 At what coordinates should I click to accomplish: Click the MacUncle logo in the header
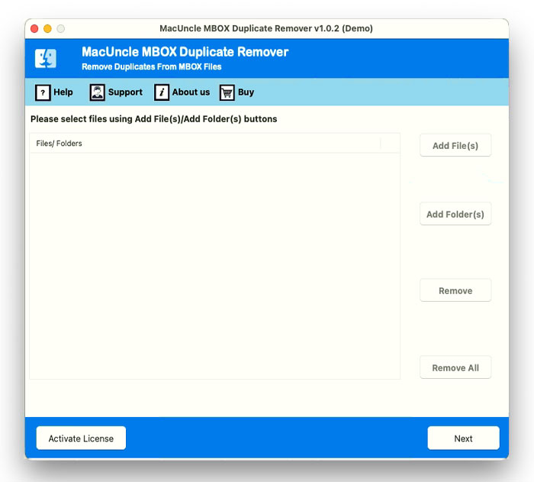(x=46, y=58)
